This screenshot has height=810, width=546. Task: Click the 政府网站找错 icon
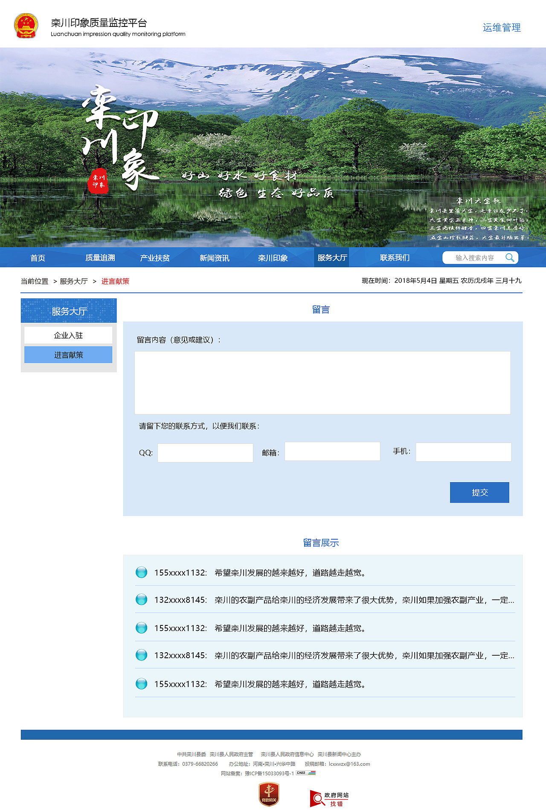pyautogui.click(x=329, y=798)
